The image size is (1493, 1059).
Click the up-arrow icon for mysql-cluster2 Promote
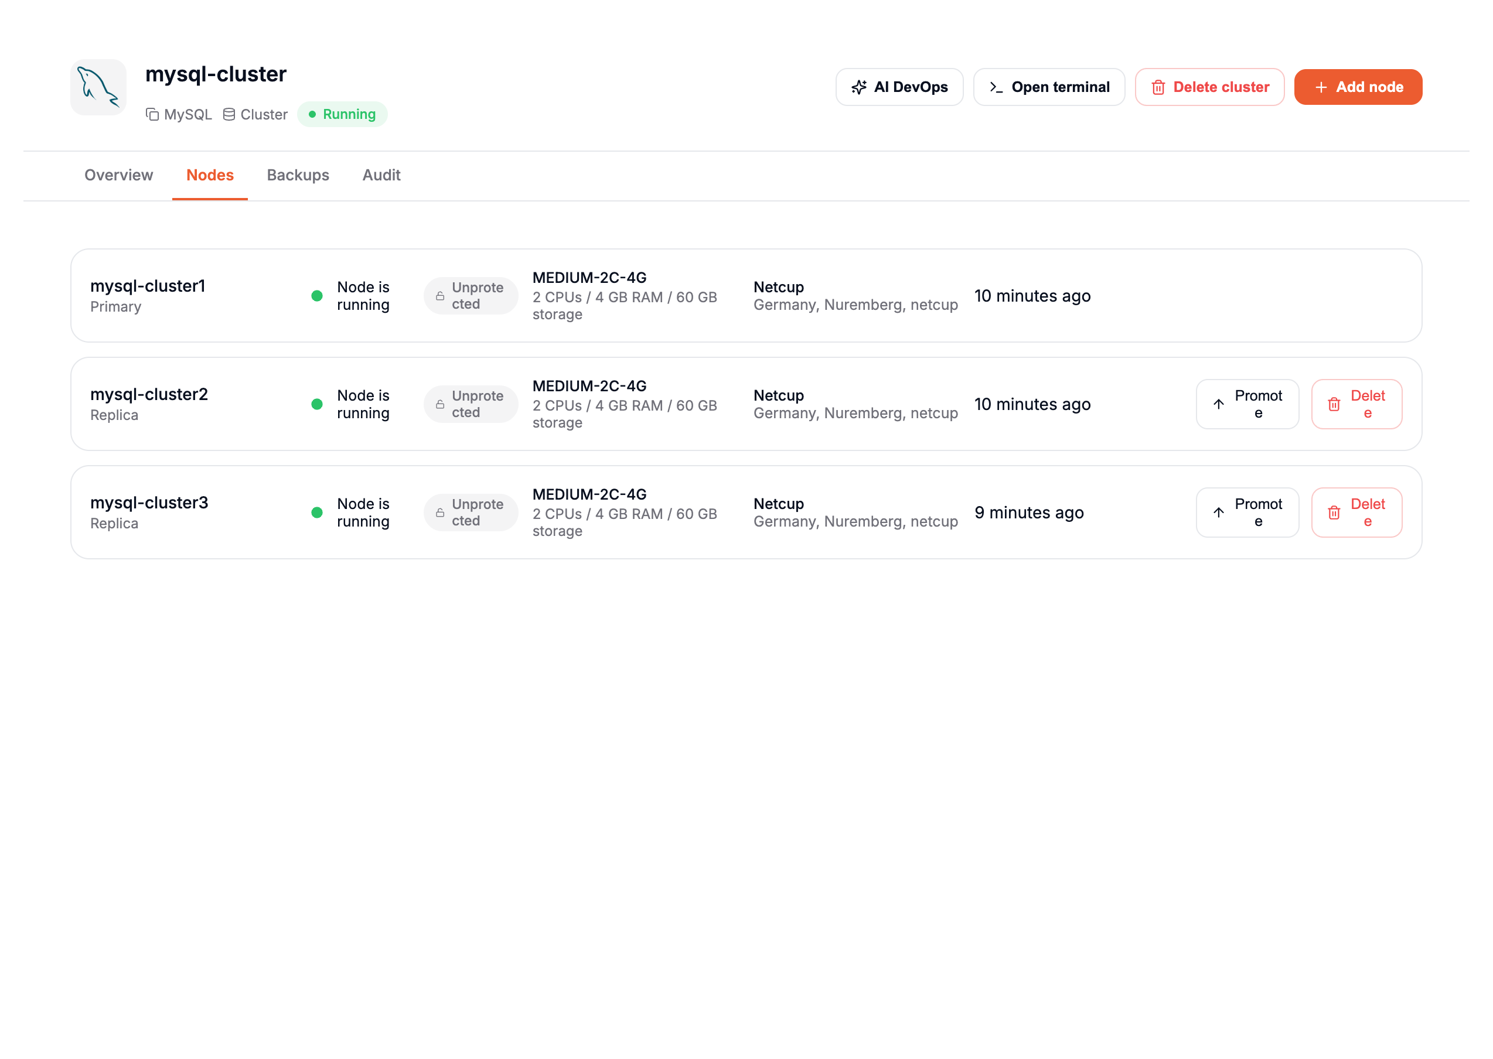(1218, 404)
